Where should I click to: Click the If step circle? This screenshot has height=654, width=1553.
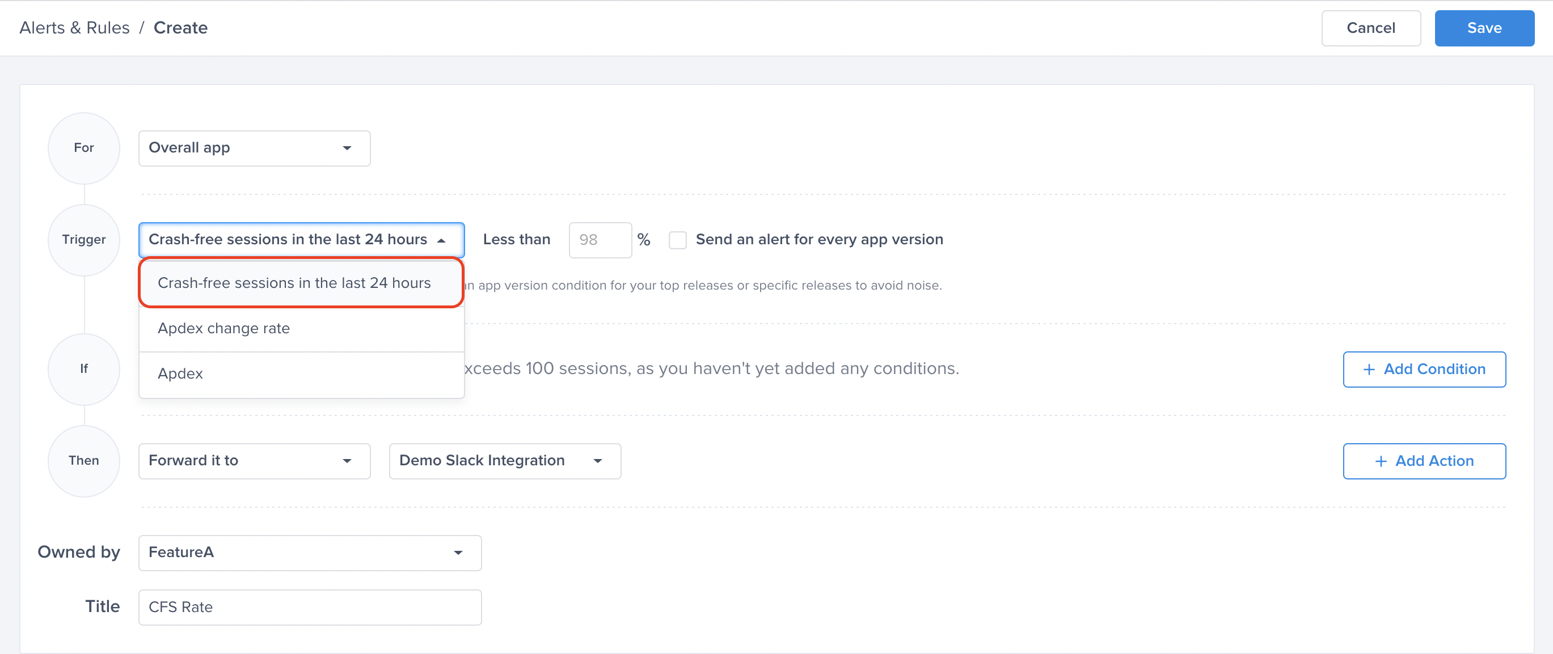coord(84,368)
